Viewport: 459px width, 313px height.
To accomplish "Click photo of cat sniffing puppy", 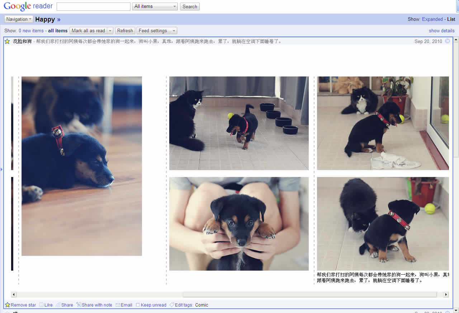I will pyautogui.click(x=383, y=224).
